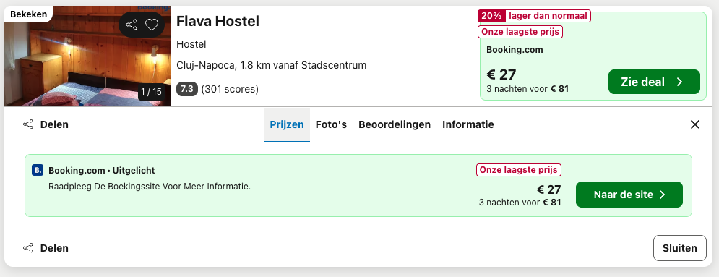
Task: Click the arrow in Naar de site
Action: click(662, 195)
